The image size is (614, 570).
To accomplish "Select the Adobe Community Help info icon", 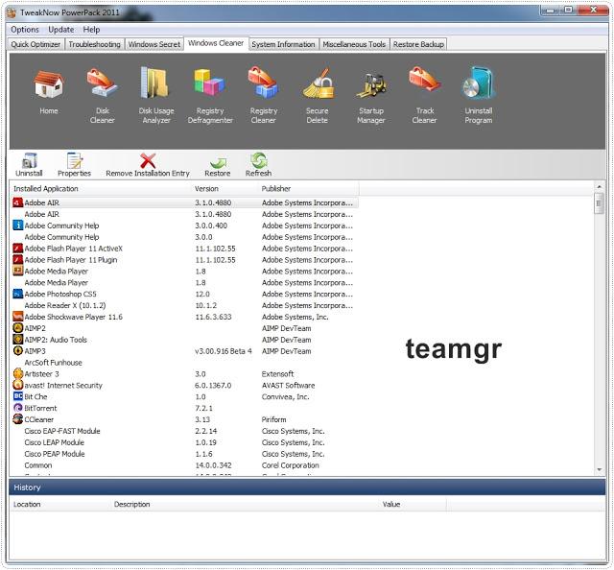I will [17, 226].
